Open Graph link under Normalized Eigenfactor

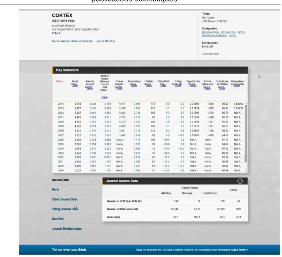tap(237, 86)
